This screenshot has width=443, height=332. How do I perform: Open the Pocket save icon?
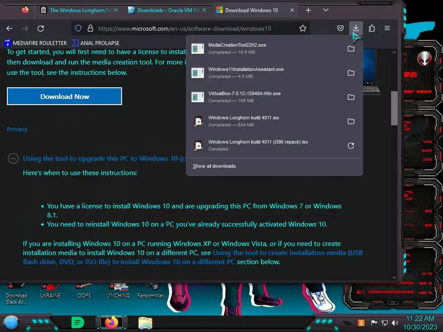point(340,28)
